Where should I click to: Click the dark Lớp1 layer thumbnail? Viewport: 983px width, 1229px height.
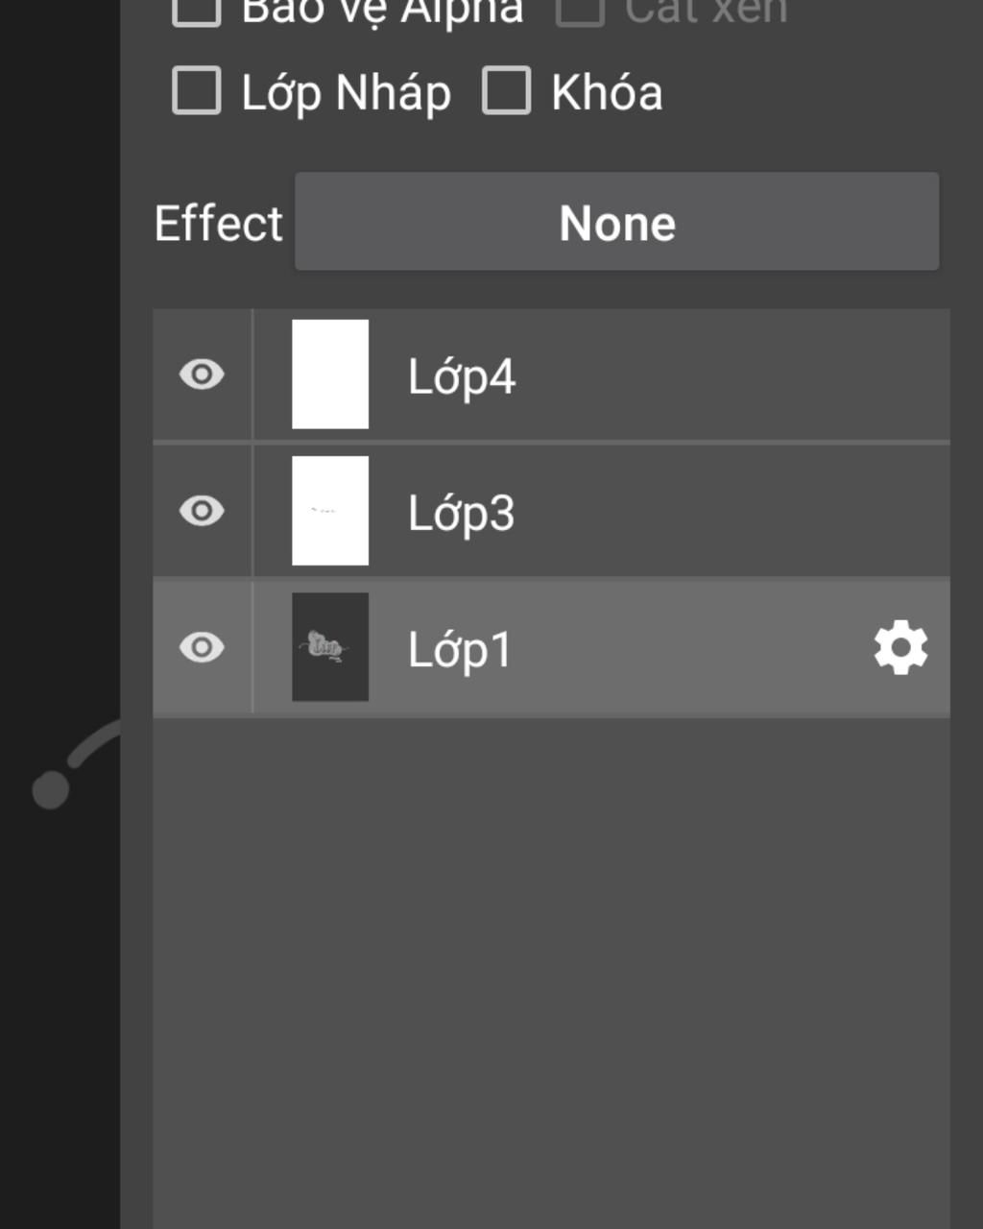pyautogui.click(x=330, y=647)
